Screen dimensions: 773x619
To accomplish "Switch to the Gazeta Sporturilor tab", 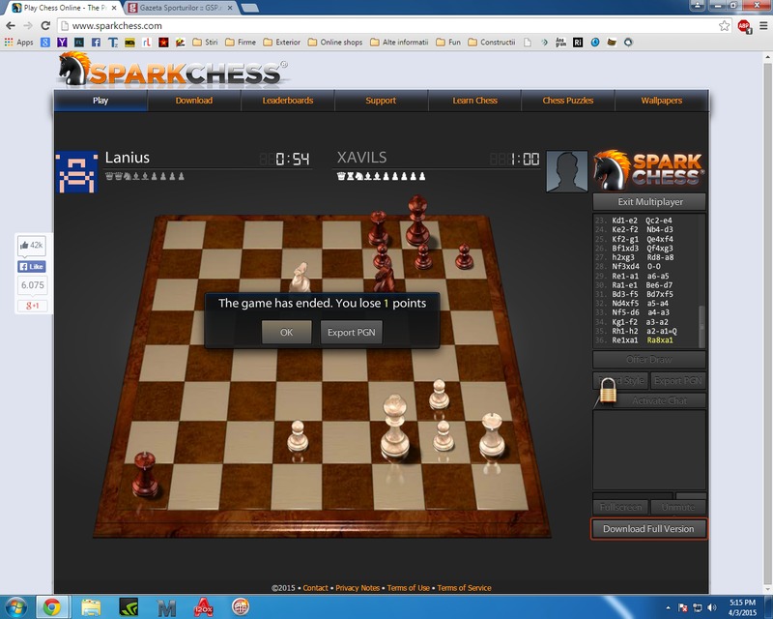I will pos(178,8).
